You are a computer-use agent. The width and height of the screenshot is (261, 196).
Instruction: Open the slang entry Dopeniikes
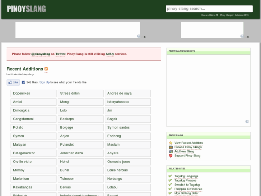coord(33,94)
